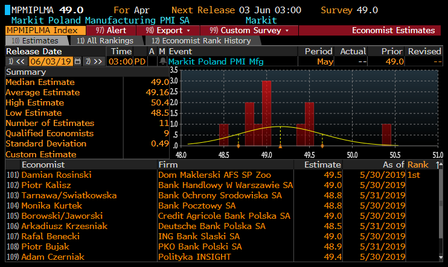
Task: Sort by the Firm column header
Action: [168, 165]
